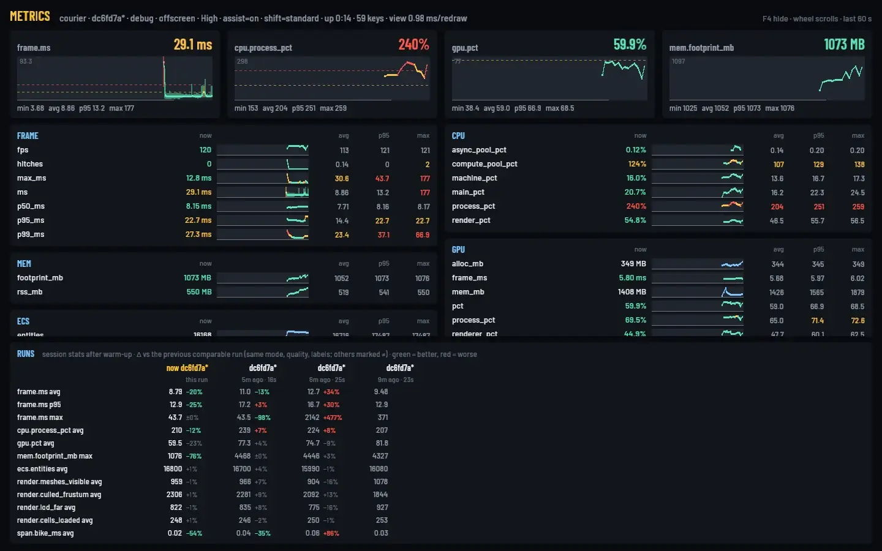Select the GPU section header
The height and width of the screenshot is (551, 882).
point(458,250)
